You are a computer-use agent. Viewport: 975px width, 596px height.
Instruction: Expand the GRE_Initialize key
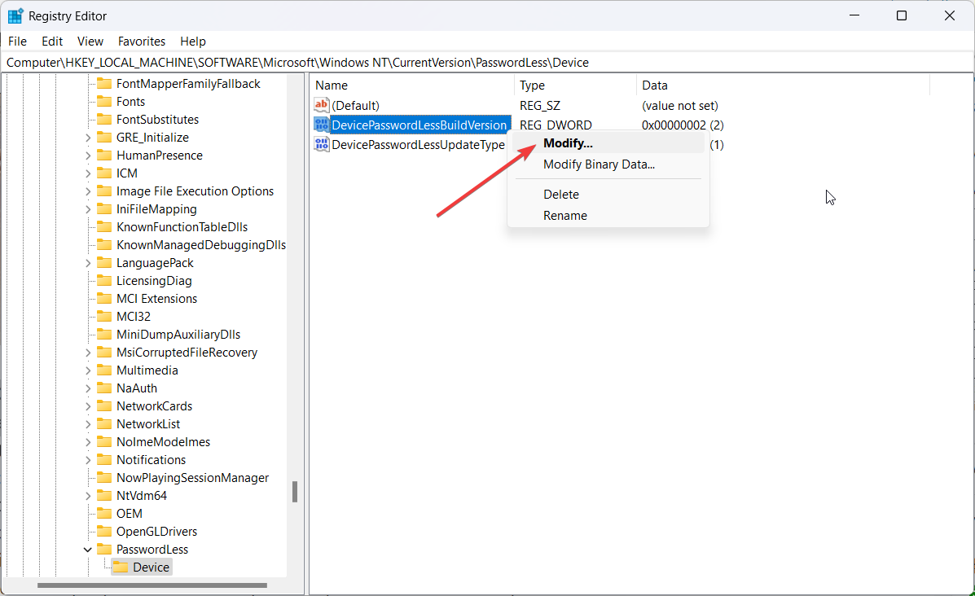88,138
